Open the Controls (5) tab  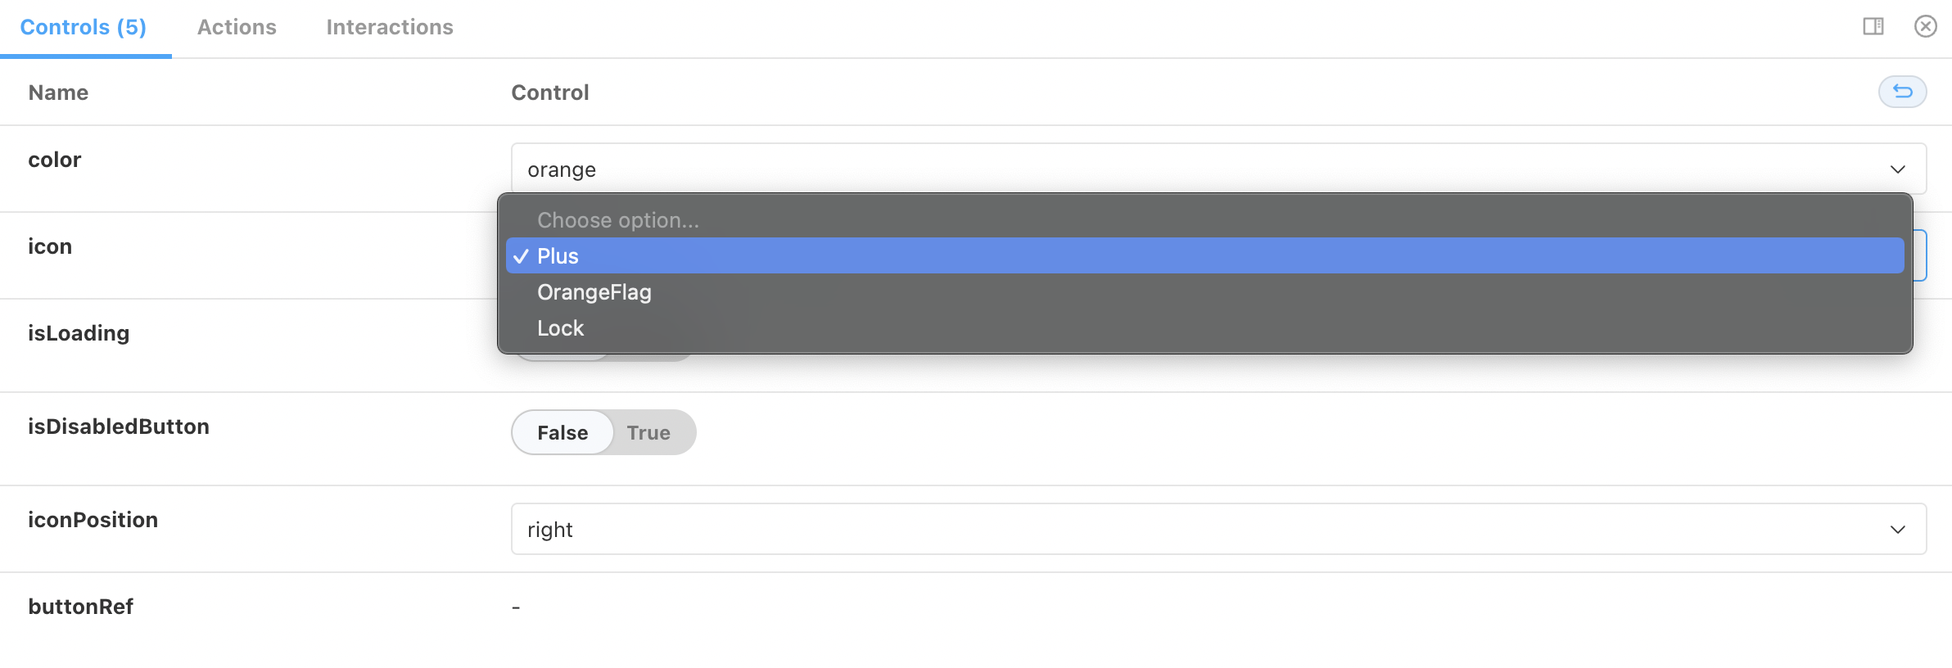[82, 27]
